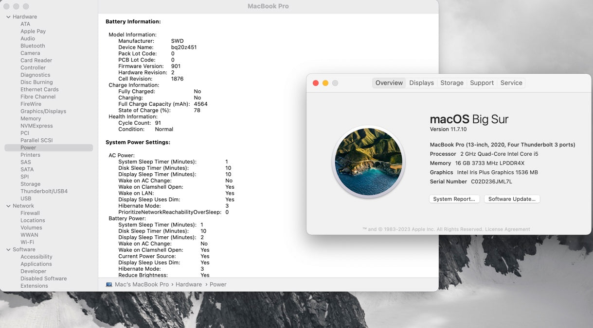
Task: Switch to the Displays tab
Action: click(421, 83)
